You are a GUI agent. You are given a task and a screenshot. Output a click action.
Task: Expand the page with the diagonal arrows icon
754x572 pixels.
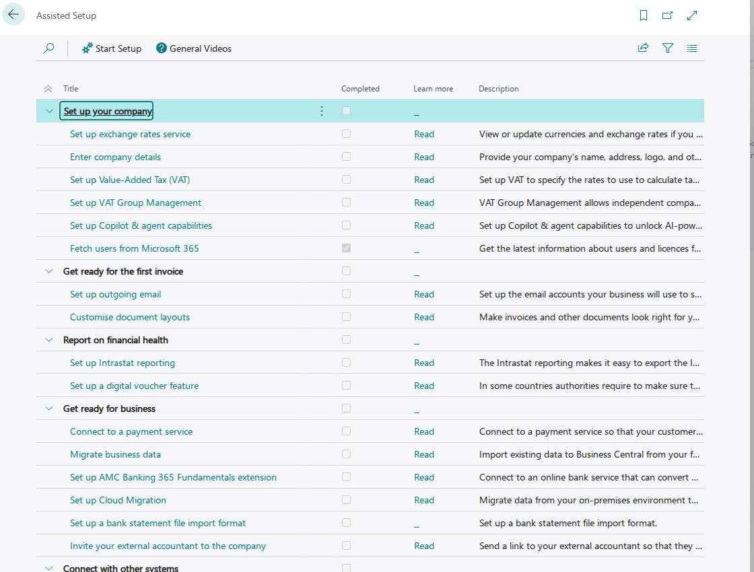692,15
